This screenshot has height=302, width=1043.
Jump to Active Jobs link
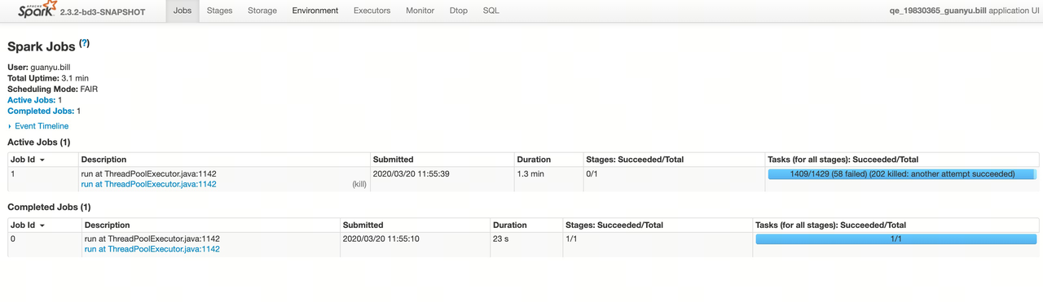[31, 100]
